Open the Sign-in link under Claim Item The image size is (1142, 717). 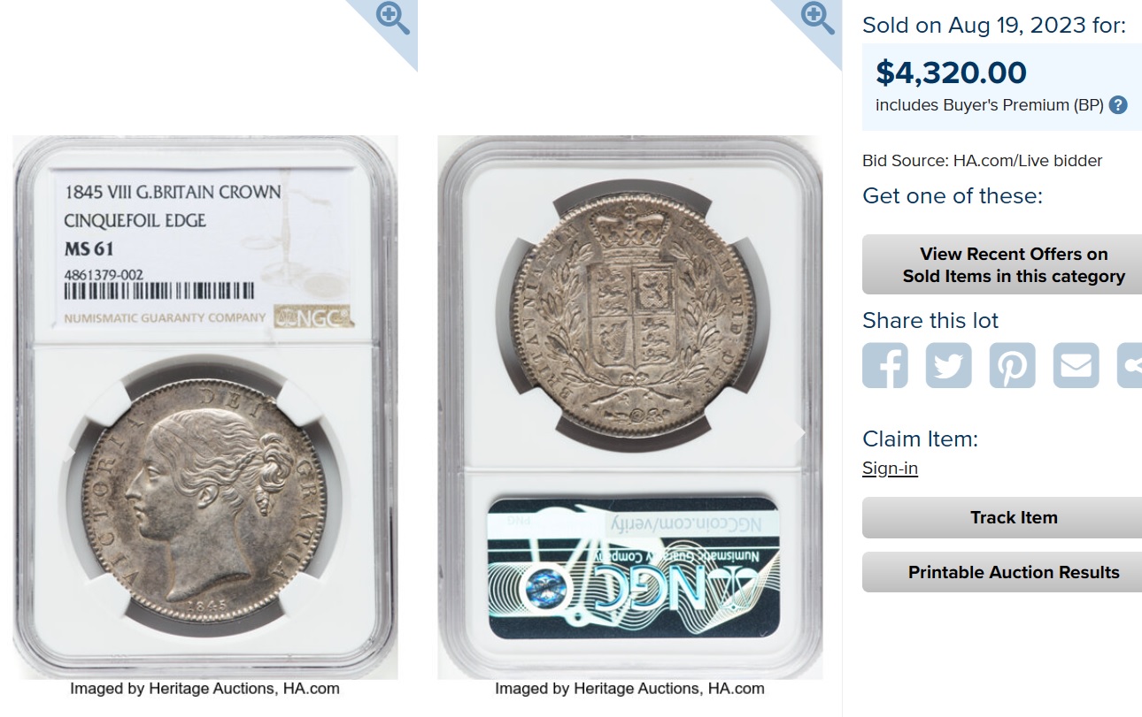click(x=890, y=469)
